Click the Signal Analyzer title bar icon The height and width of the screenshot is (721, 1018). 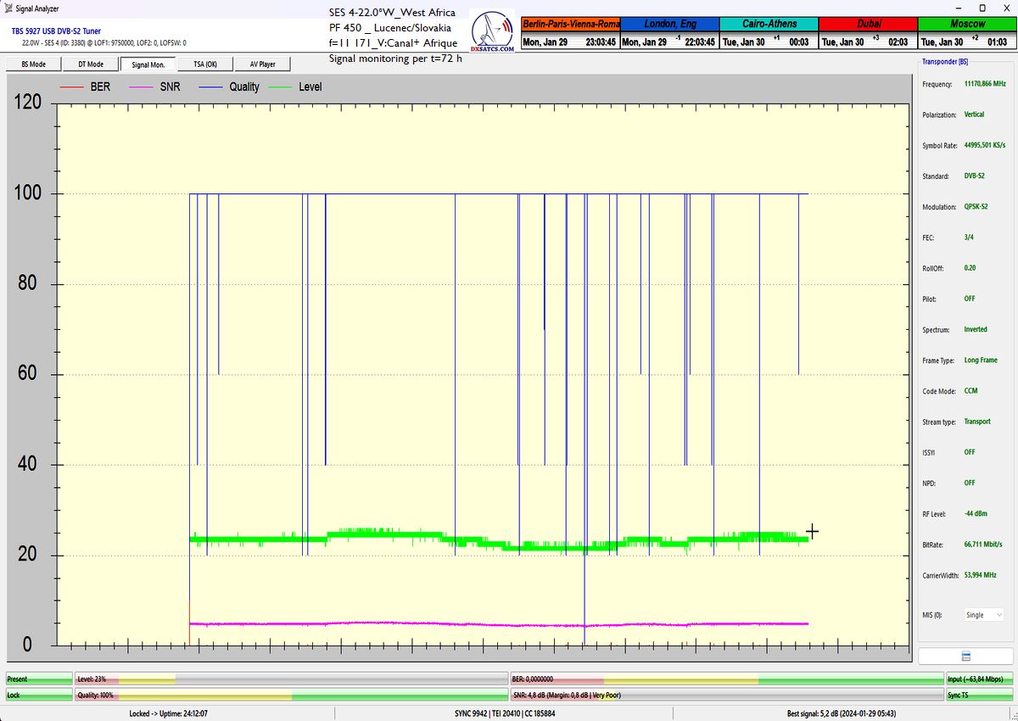click(8, 8)
